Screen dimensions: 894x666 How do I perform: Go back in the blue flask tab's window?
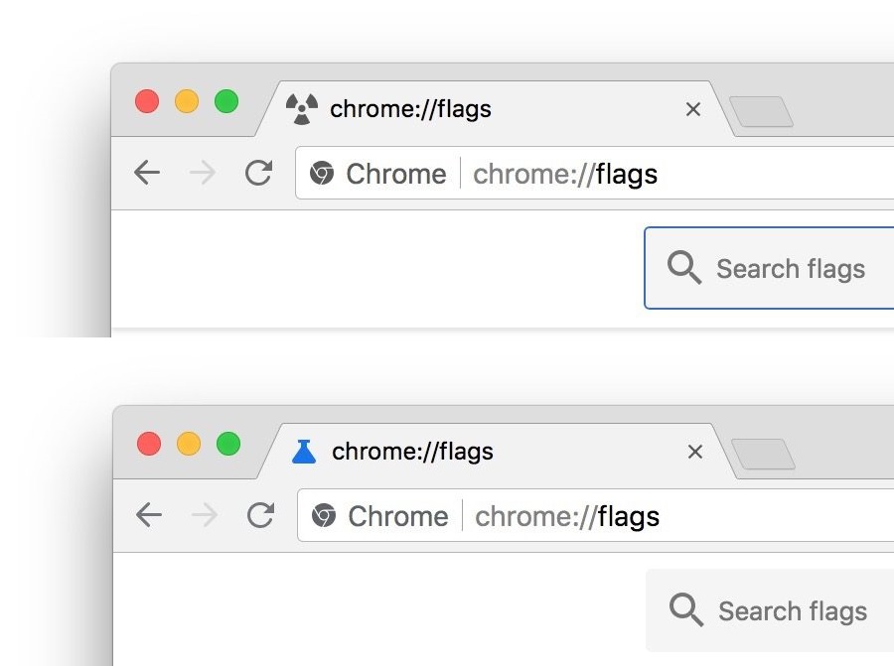point(149,515)
